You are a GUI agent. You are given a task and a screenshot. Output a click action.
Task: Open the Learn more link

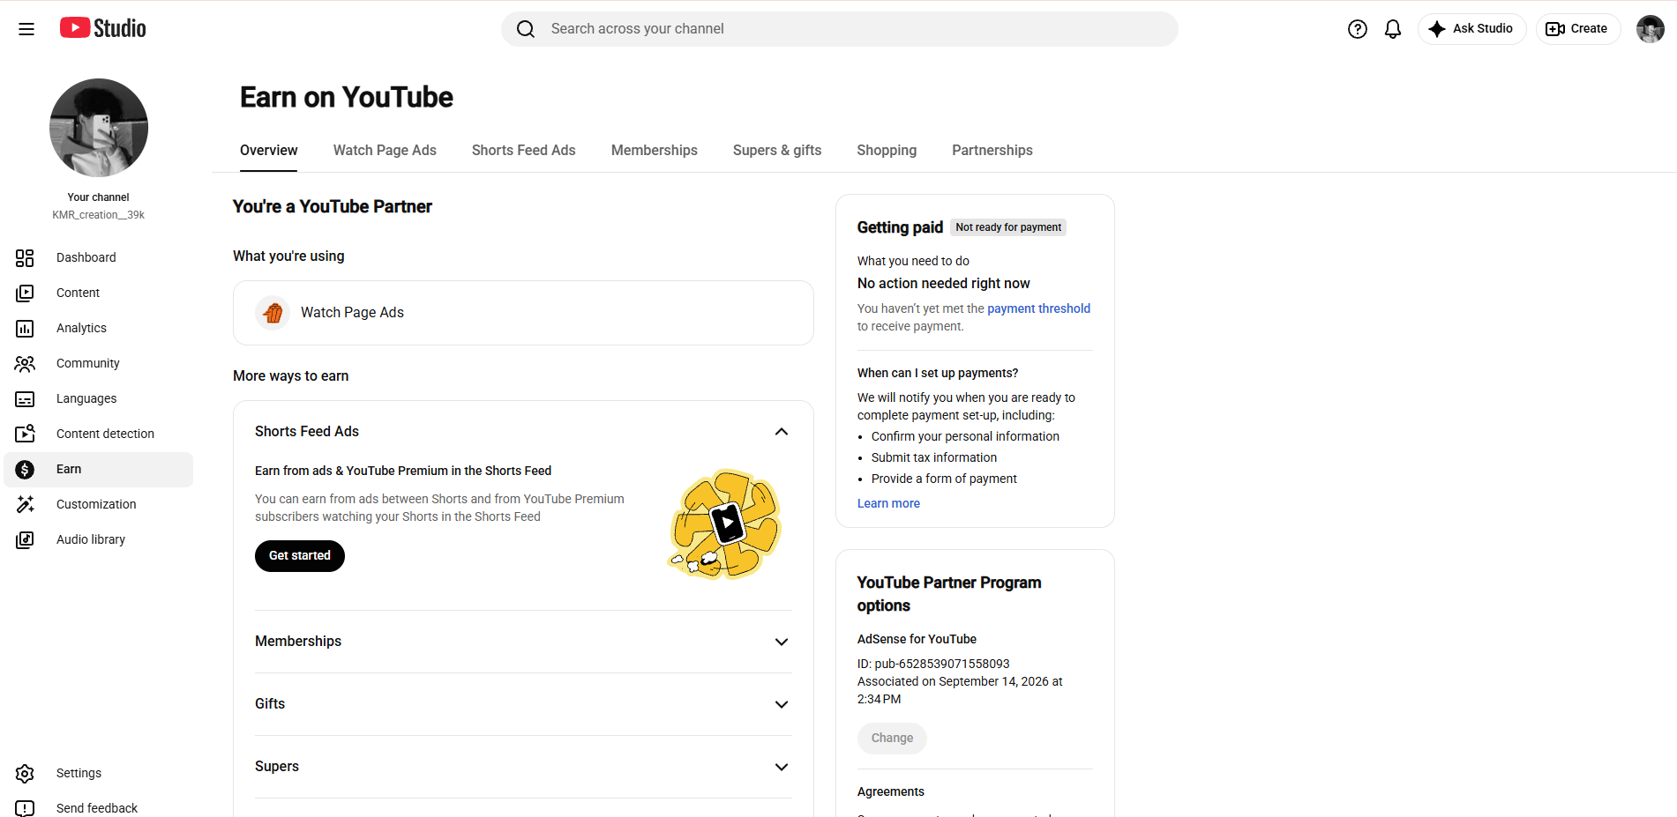888,503
